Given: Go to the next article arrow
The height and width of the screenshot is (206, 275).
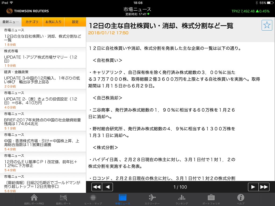Looking at the screenshot, I should click(x=253, y=187).
